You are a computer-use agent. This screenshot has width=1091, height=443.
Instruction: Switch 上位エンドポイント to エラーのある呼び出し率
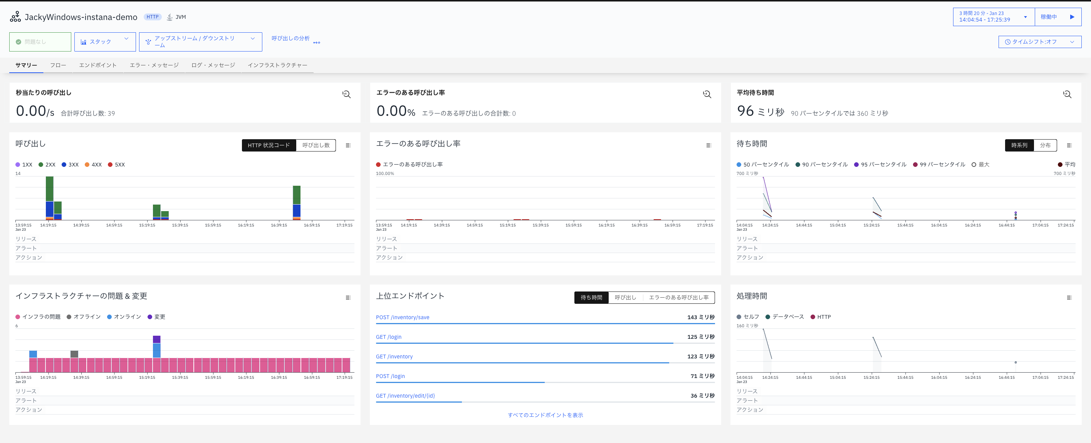pos(678,297)
